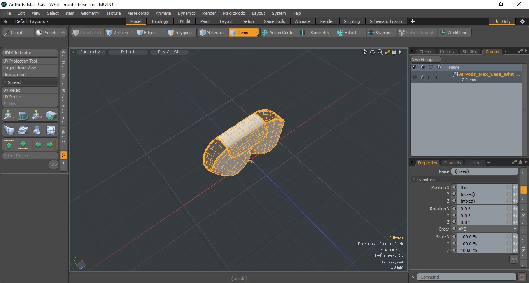This screenshot has width=529, height=283.
Task: Click the Command input field
Action: click(467, 277)
